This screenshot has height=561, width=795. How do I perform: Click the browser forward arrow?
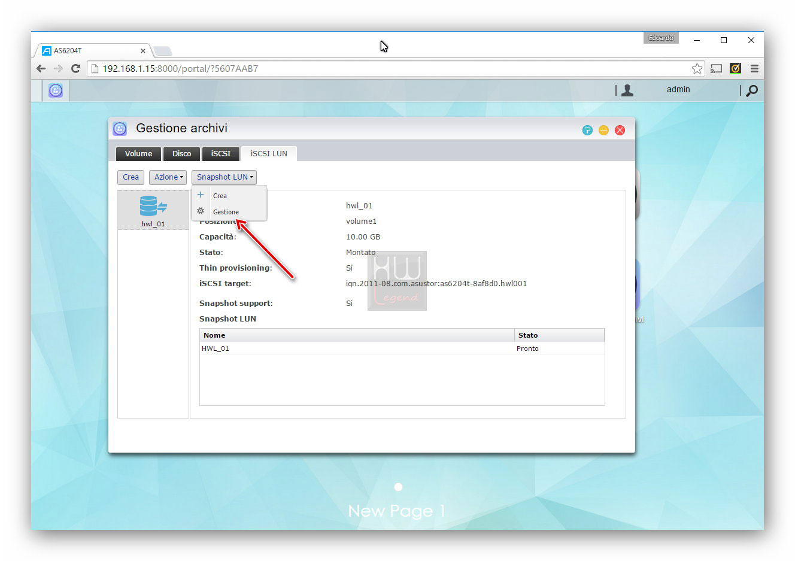58,68
